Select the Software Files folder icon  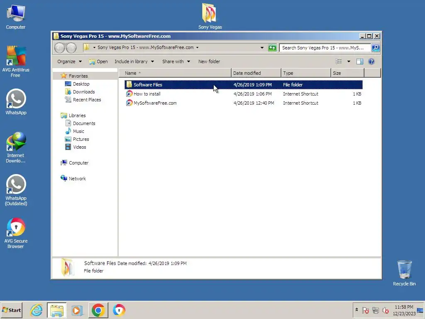[129, 85]
